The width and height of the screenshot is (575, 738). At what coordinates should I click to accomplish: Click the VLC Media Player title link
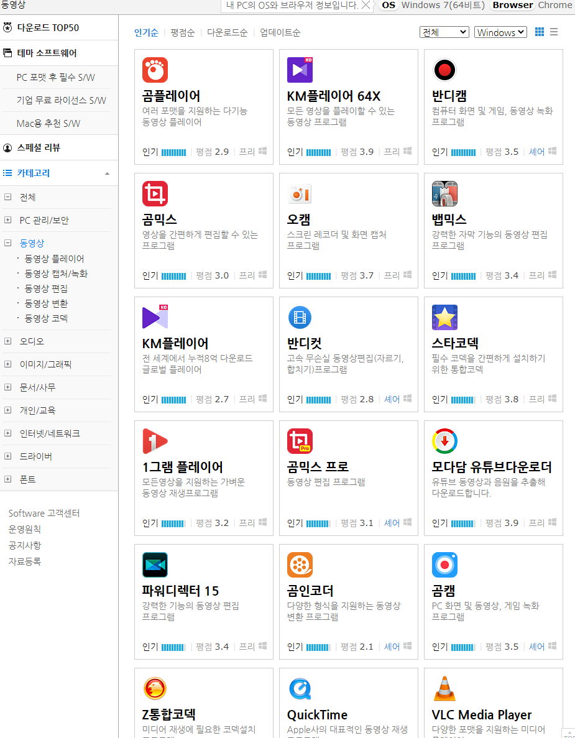(x=482, y=714)
